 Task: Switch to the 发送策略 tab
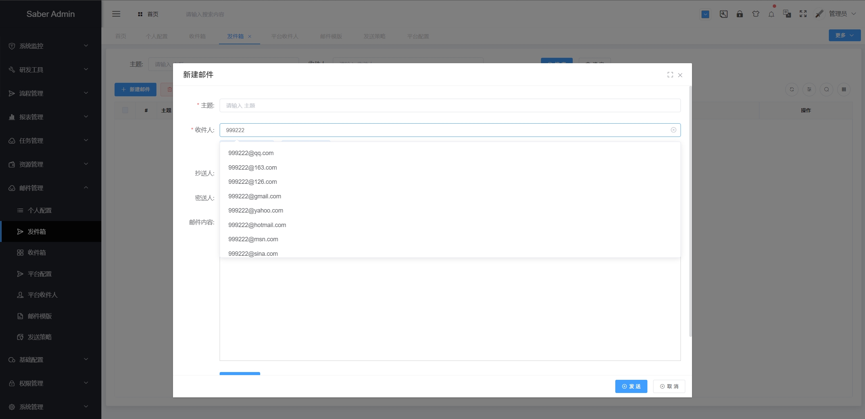click(374, 36)
